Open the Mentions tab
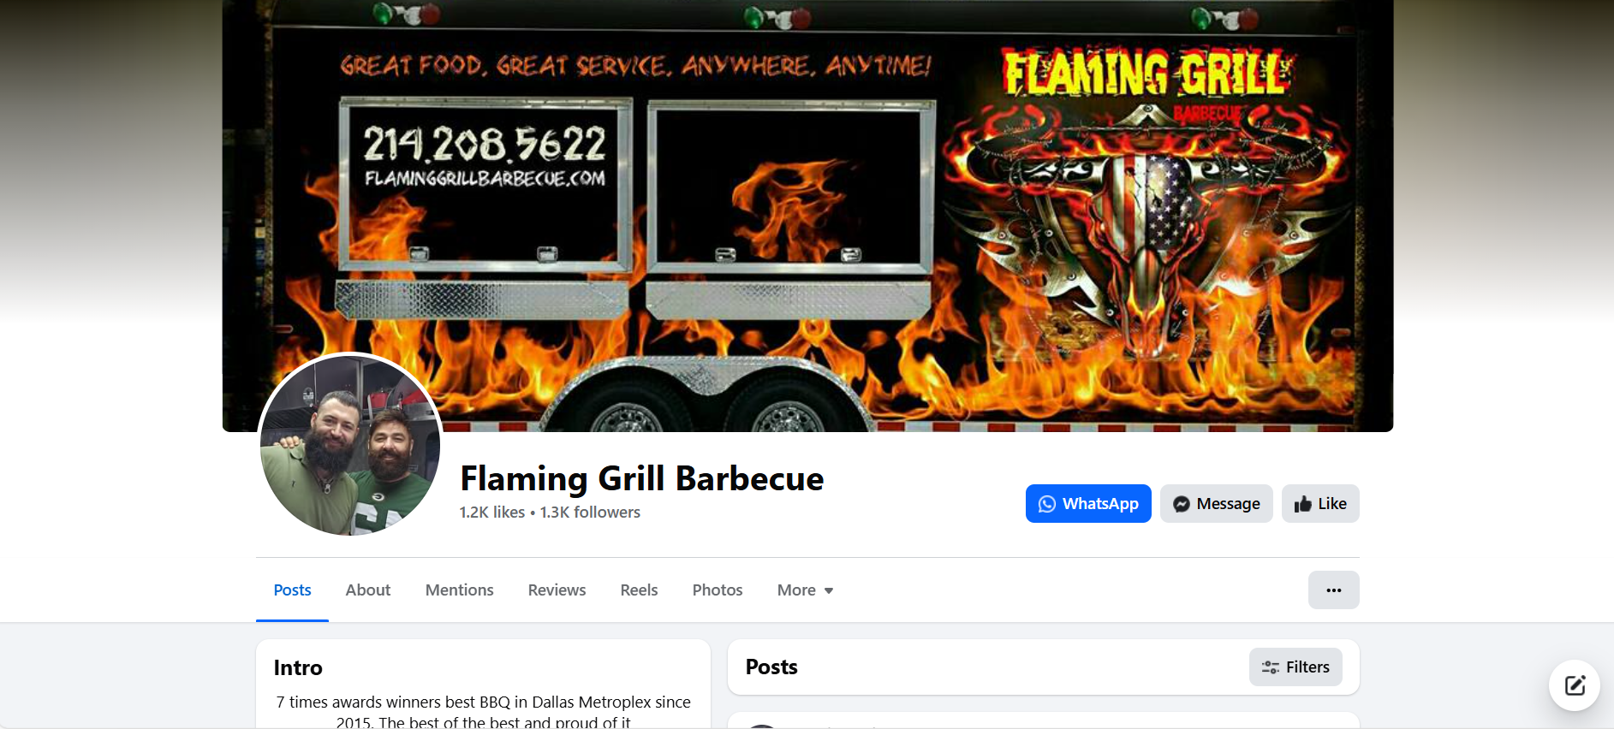 point(460,590)
